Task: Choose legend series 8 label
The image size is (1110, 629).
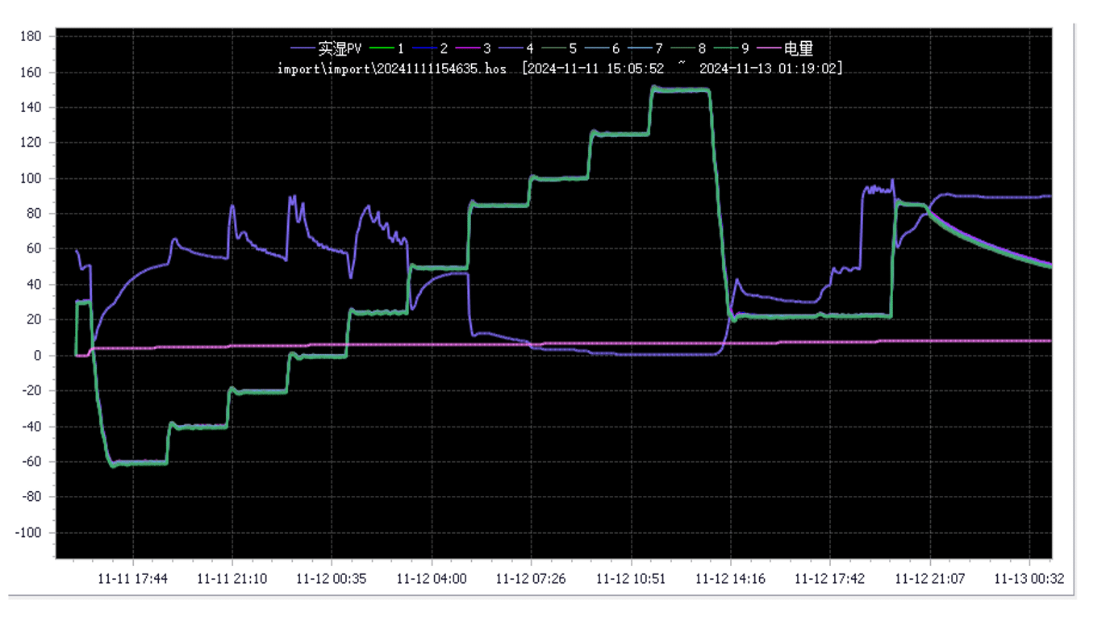Action: pyautogui.click(x=702, y=48)
